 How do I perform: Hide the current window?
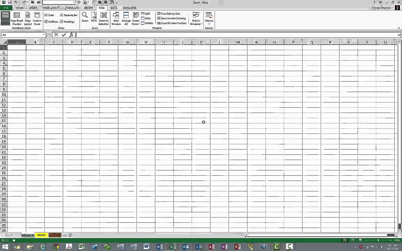tap(146, 18)
